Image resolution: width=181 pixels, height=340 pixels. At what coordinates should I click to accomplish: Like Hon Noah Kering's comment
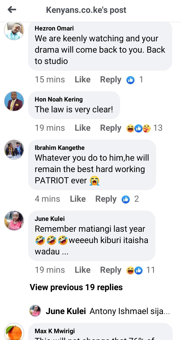[x=83, y=128]
